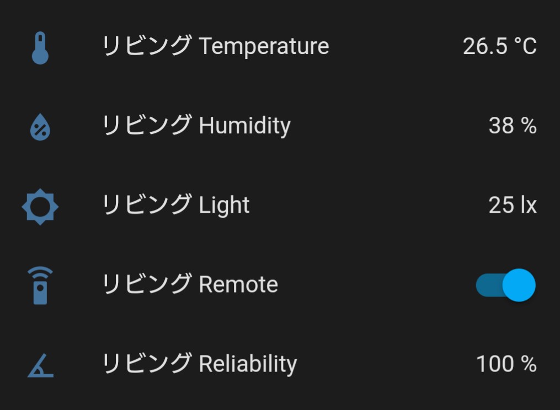Click the angle icon beside Reliability
This screenshot has height=410, width=560.
pos(40,365)
